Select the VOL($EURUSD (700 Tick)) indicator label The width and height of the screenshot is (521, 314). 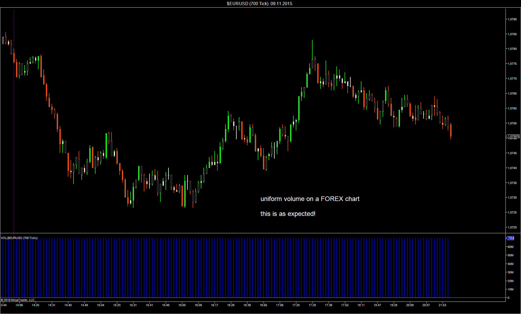click(19, 238)
